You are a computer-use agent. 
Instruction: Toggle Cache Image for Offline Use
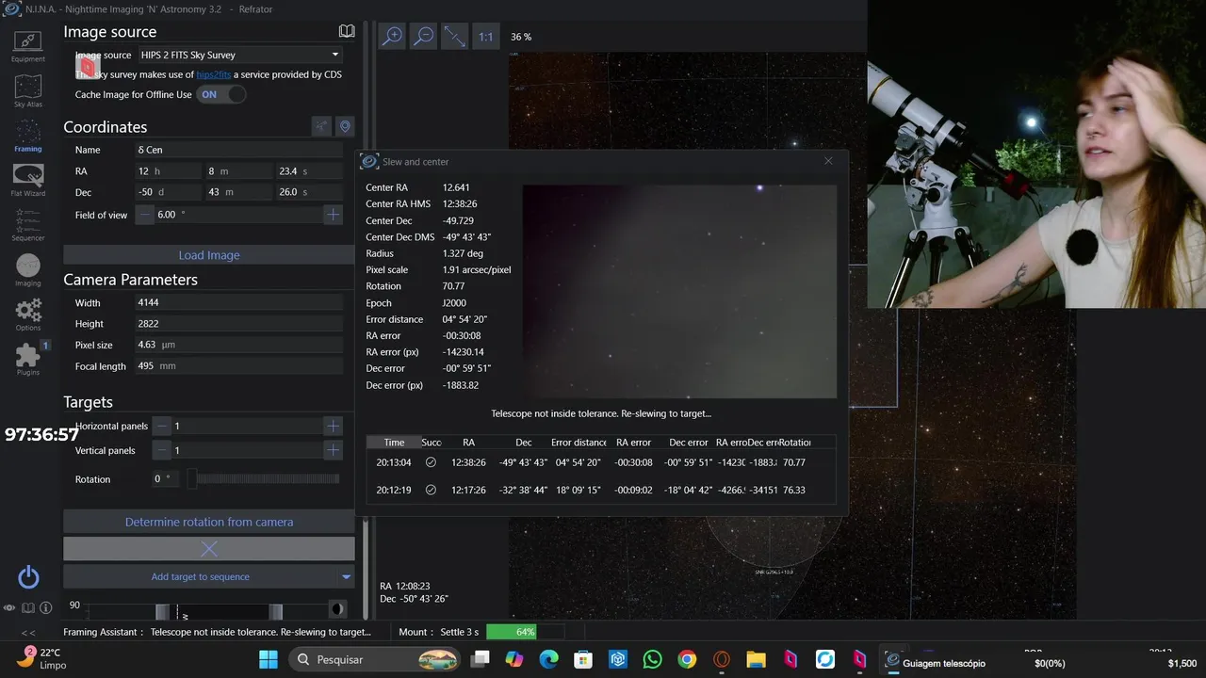coord(221,94)
